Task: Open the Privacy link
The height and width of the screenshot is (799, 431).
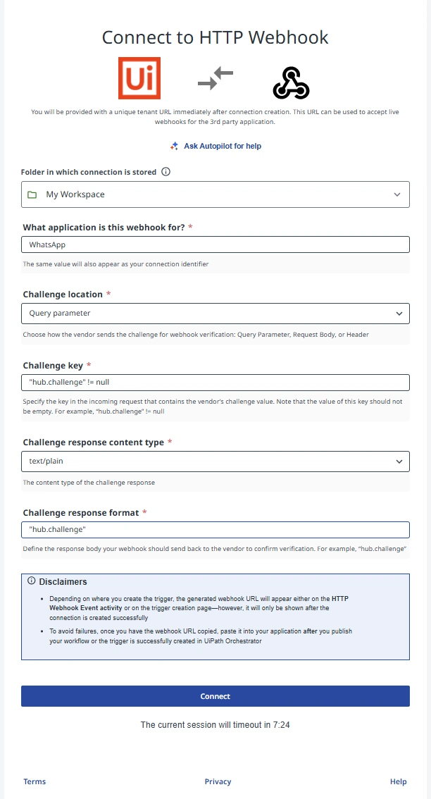Action: click(218, 781)
